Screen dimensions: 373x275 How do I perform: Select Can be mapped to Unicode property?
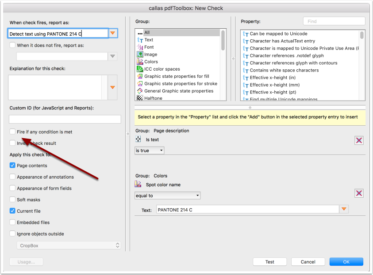[300, 34]
